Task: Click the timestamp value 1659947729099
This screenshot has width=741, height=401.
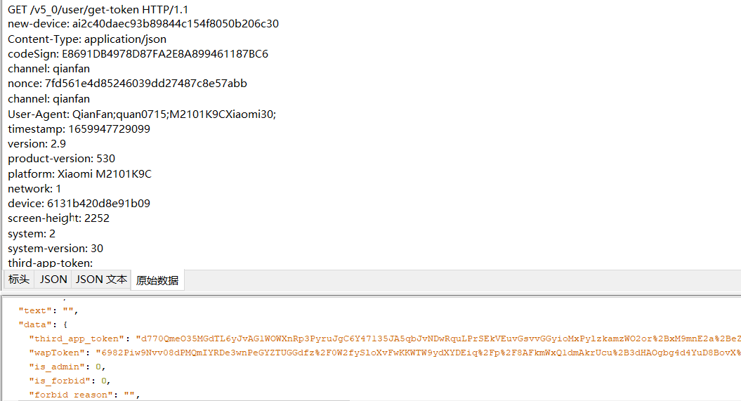Action: (x=109, y=129)
